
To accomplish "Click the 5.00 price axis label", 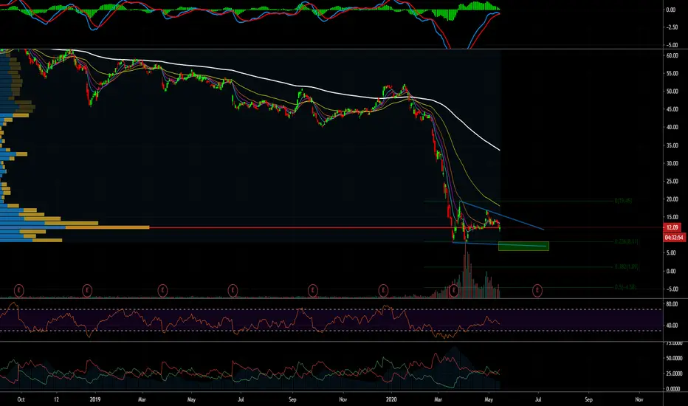I will (x=671, y=253).
